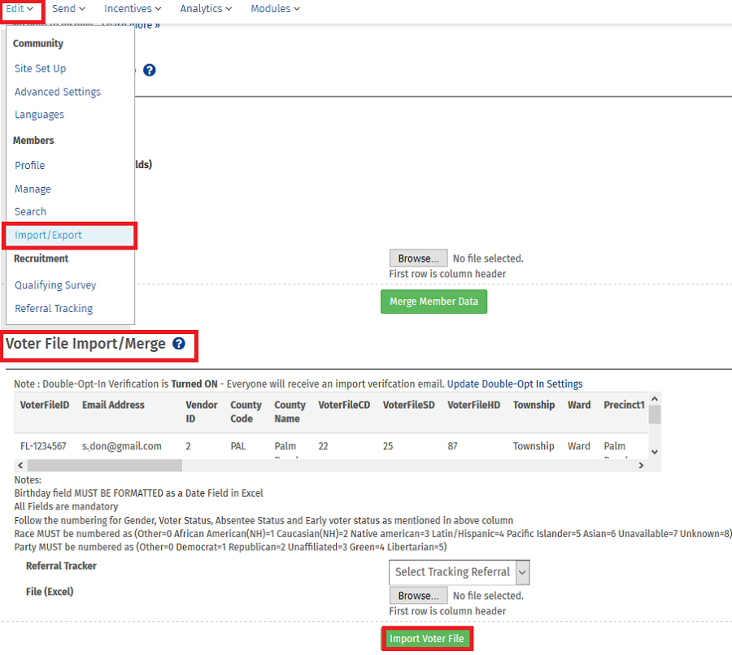Click the table scroll down arrow
This screenshot has height=655, width=732.
[655, 452]
